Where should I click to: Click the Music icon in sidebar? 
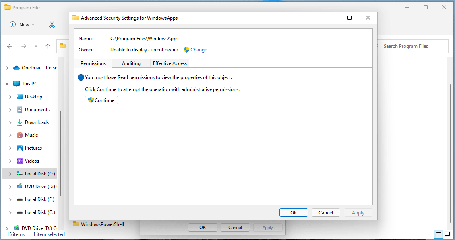click(20, 135)
